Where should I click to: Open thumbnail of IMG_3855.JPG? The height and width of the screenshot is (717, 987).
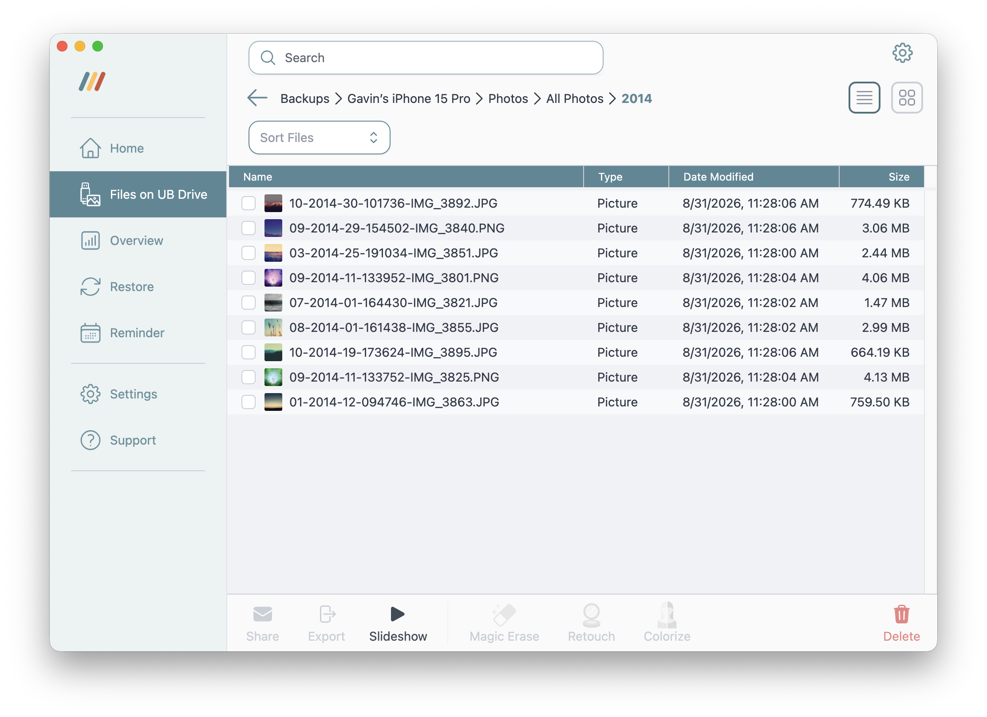273,327
